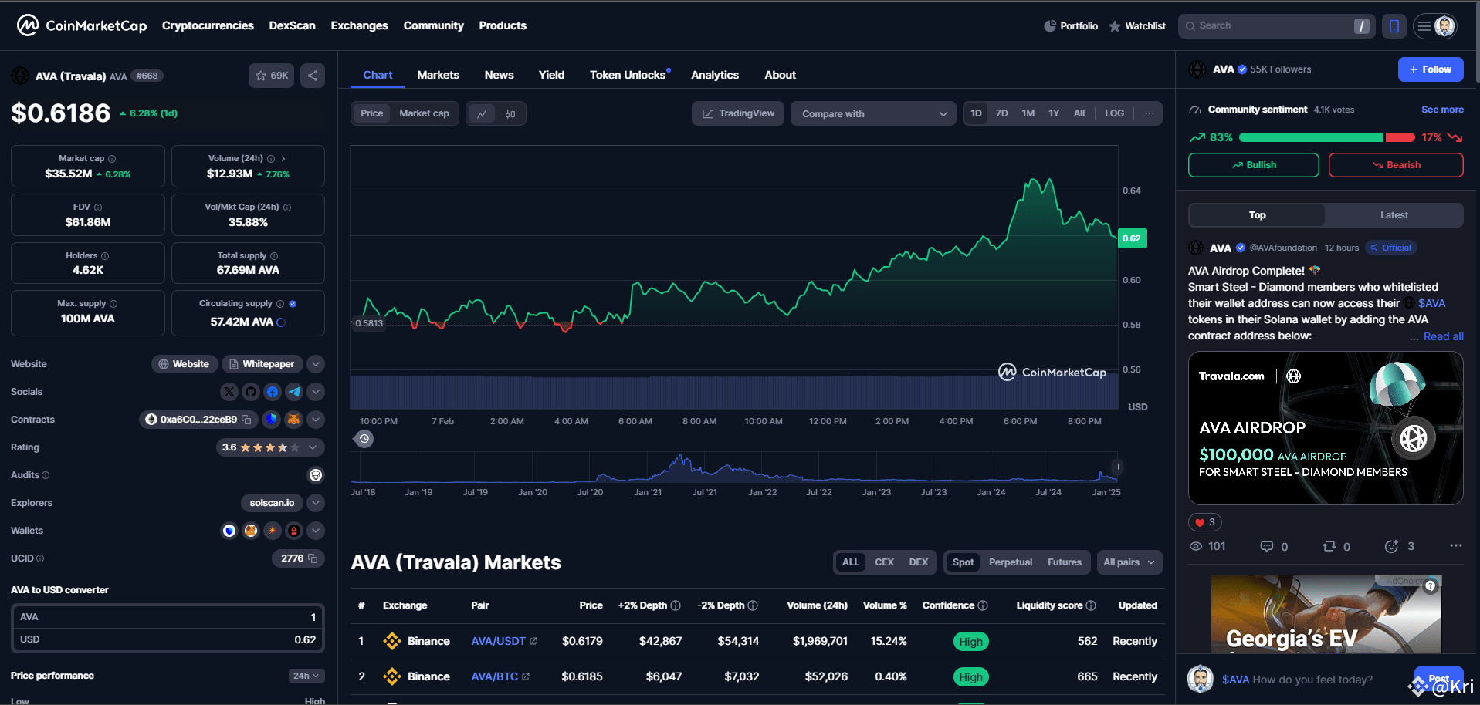Switch the chart to candlestick view

point(510,113)
